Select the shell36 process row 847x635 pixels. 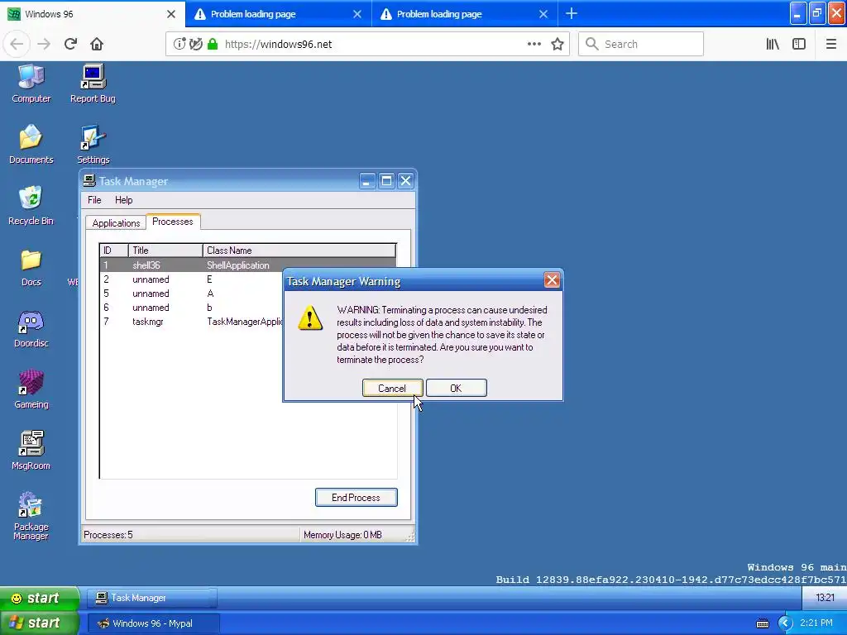[247, 265]
